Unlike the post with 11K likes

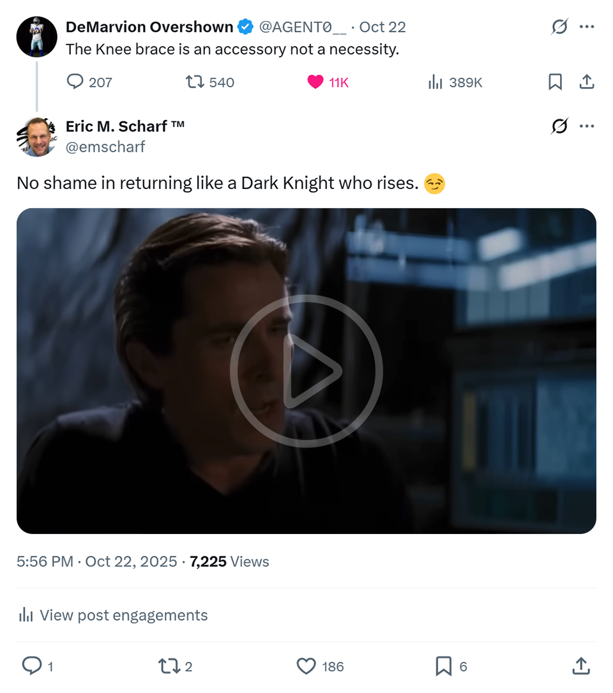click(x=315, y=82)
